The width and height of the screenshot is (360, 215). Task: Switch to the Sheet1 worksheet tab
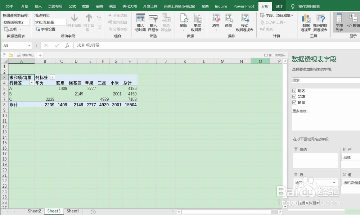(73, 211)
